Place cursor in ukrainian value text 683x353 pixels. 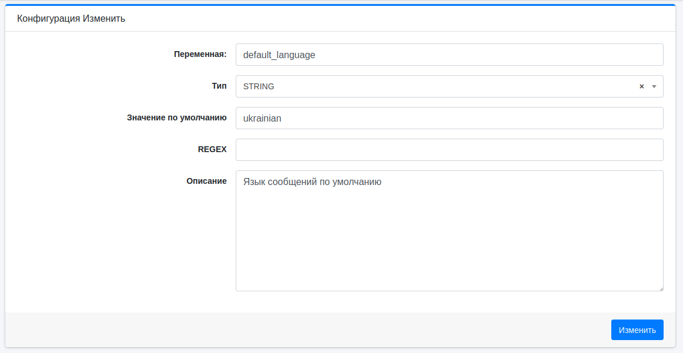click(x=262, y=118)
